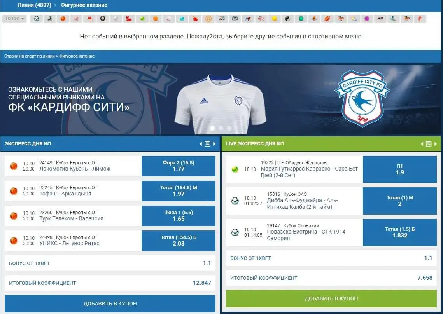
Task: Select the green round ball icon after yin-yang
Action: (301, 19)
